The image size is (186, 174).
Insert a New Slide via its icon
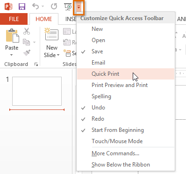click(x=51, y=35)
